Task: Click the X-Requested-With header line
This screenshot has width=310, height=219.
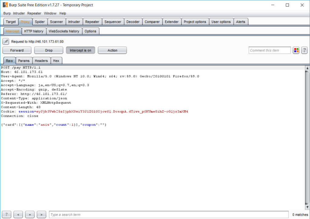Action: tap(36, 103)
